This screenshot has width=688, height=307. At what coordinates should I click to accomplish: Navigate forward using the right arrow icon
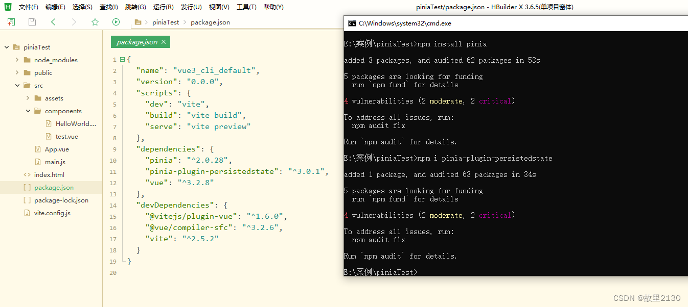(x=74, y=22)
